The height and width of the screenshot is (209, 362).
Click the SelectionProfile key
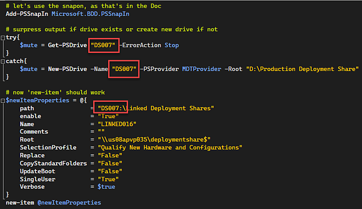point(48,147)
